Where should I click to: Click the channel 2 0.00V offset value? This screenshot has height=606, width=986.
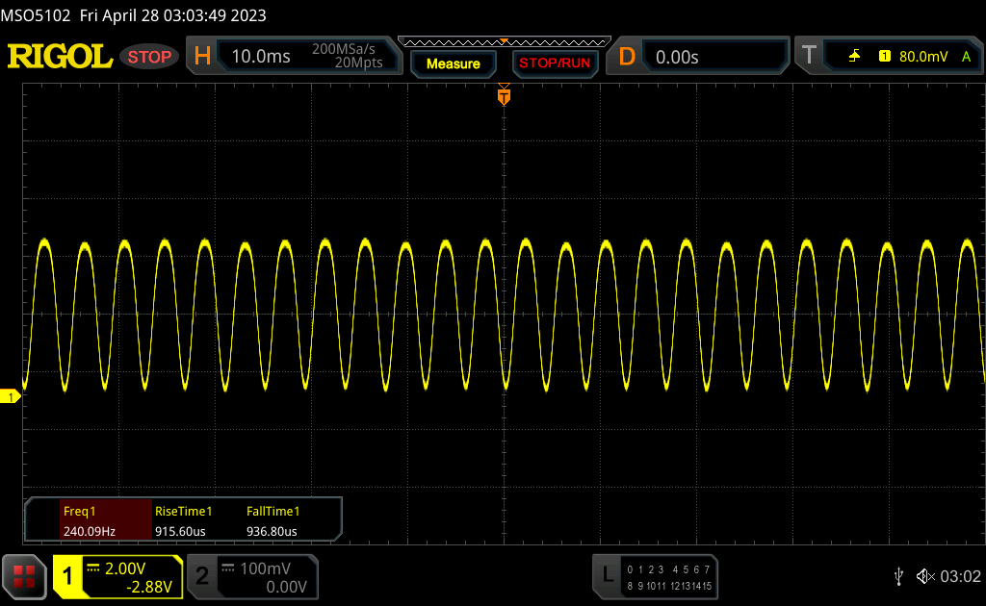286,587
